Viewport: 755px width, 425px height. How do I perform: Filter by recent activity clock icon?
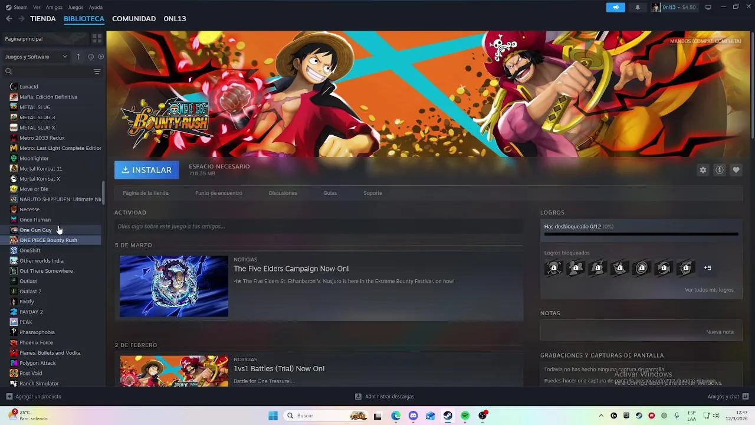(91, 57)
